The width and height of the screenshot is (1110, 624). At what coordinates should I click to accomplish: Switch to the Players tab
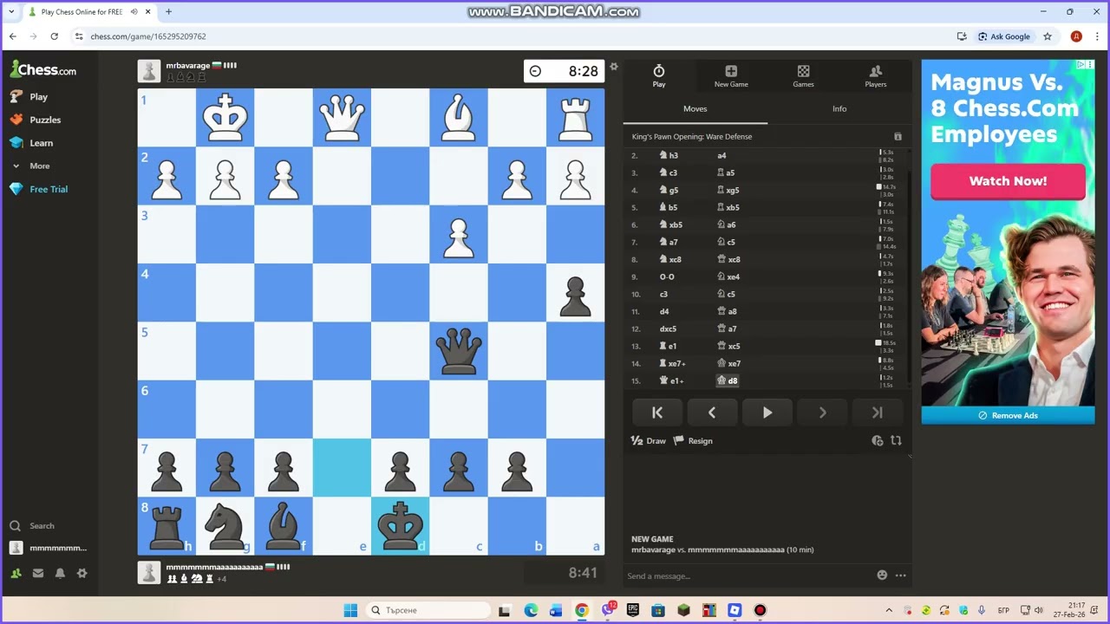(x=876, y=76)
